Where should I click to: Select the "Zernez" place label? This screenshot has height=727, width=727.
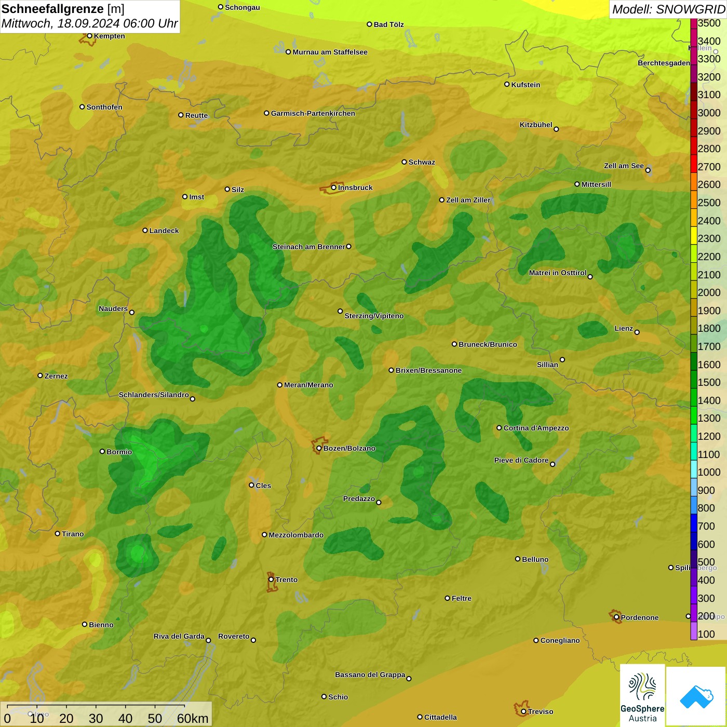(56, 376)
